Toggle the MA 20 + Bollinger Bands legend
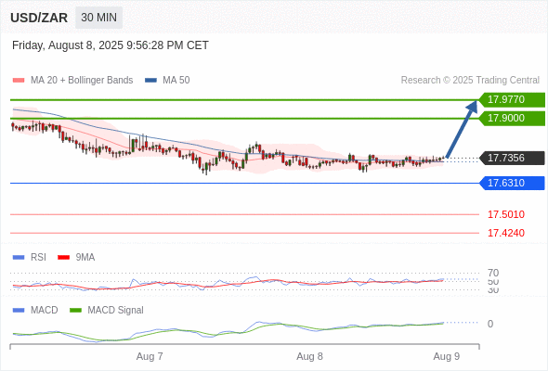This screenshot has width=548, height=371. 82,81
